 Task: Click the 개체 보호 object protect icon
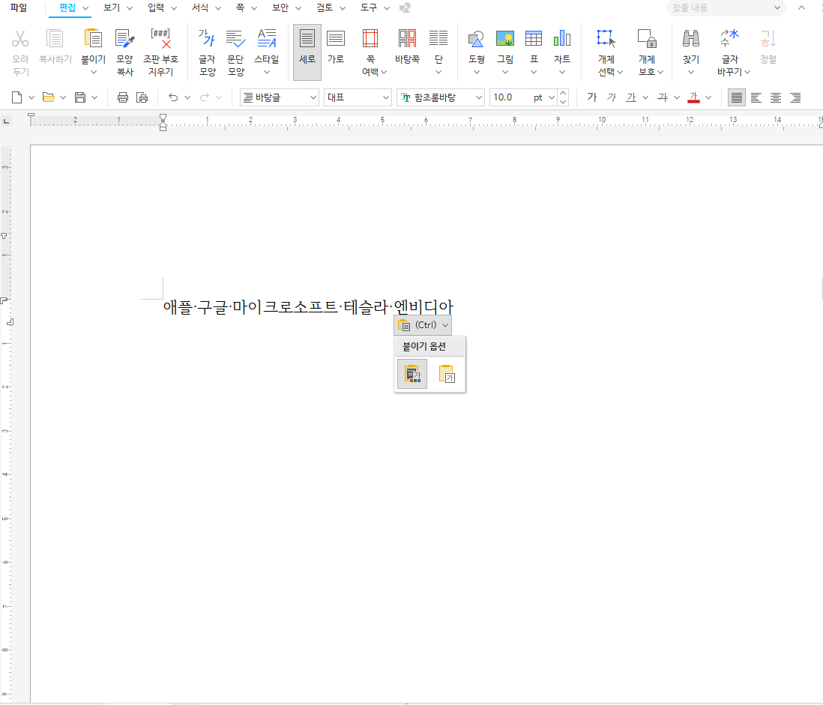pos(647,39)
